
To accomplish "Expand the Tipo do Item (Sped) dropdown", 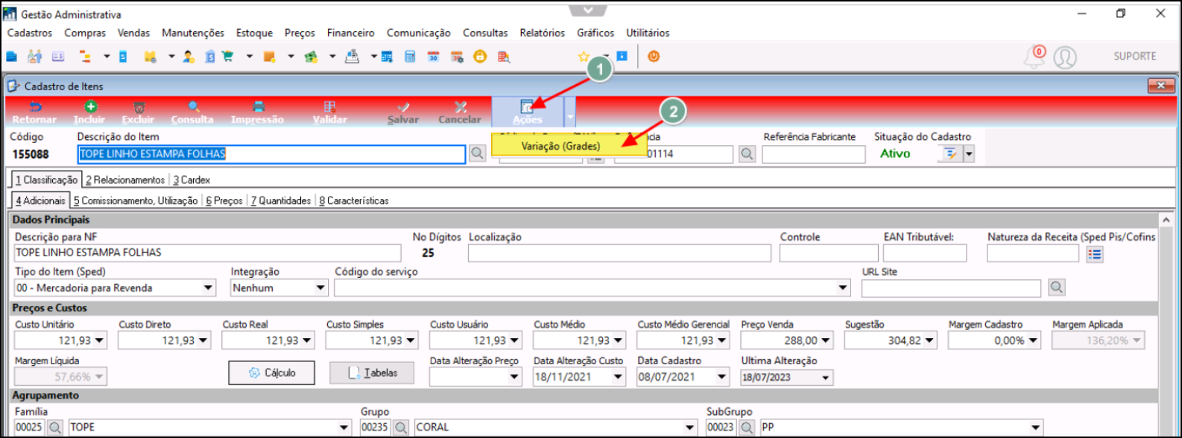I will [x=208, y=288].
